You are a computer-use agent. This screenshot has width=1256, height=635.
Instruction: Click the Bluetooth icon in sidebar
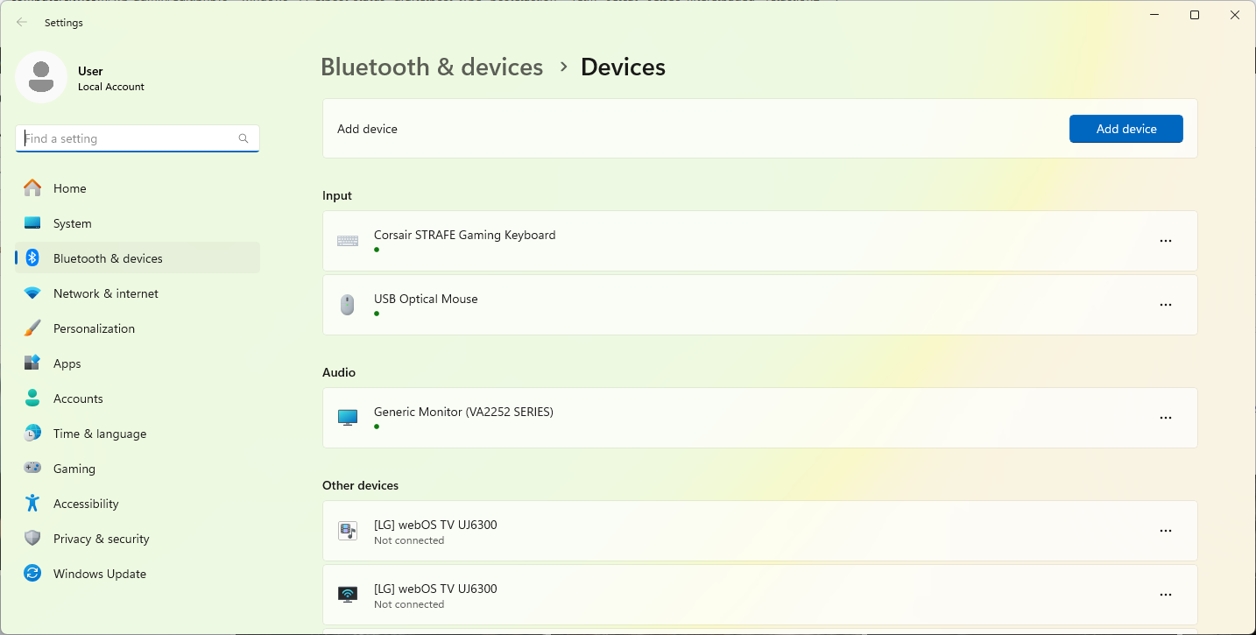pos(32,258)
